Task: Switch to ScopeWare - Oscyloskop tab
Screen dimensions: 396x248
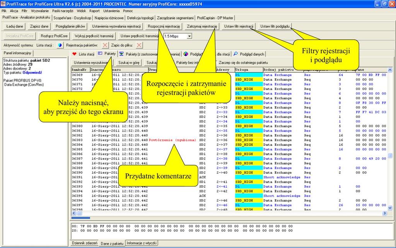Action: pyautogui.click(x=72, y=18)
